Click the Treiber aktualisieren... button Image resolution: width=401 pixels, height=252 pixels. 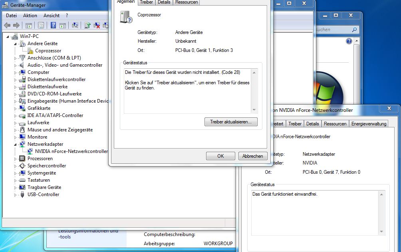231,122
